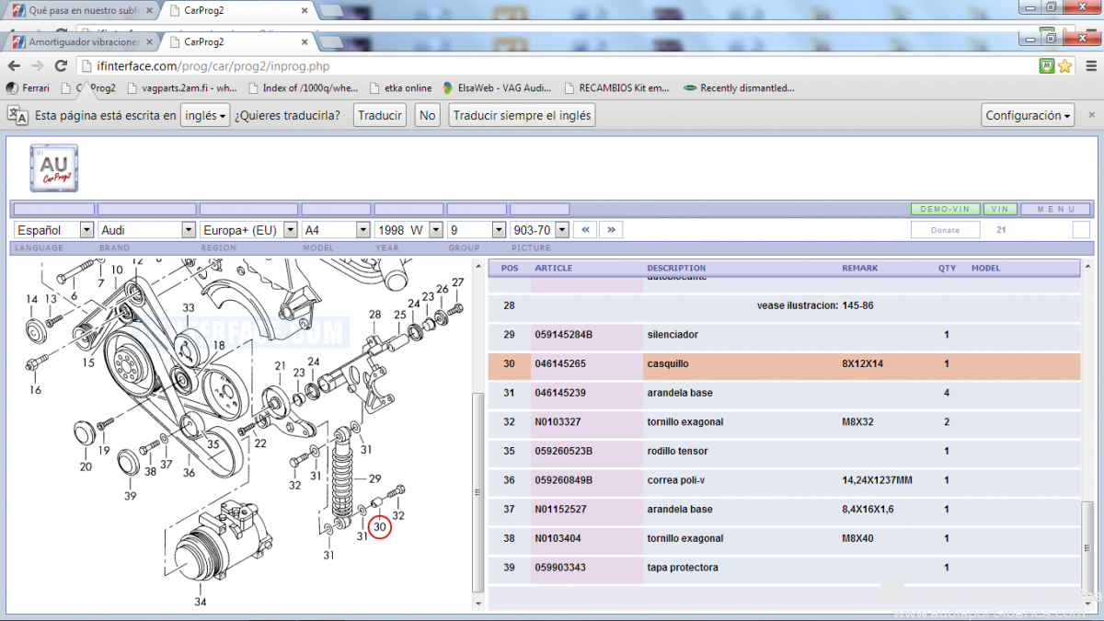The width and height of the screenshot is (1104, 621).
Task: Expand the Model dropdown showing A4
Action: point(336,230)
